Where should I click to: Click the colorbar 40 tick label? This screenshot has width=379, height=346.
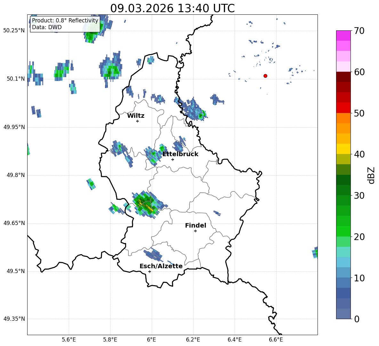359,154
